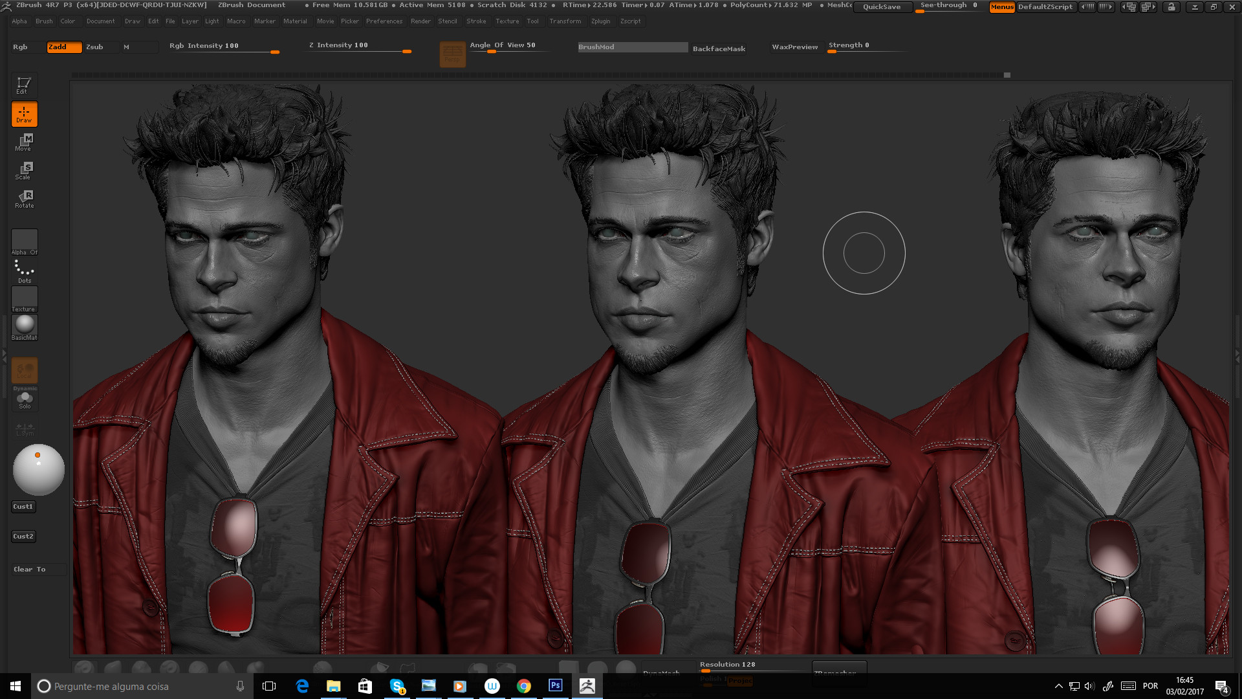The image size is (1242, 699).
Task: Open the Render menu
Action: [420, 21]
